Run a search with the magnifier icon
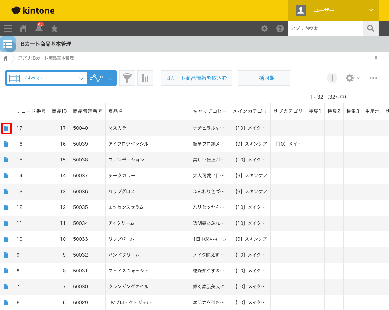The width and height of the screenshot is (389, 310). click(x=371, y=28)
